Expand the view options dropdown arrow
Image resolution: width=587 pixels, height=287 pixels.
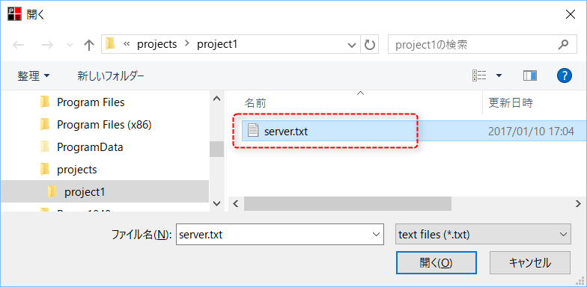click(x=499, y=76)
